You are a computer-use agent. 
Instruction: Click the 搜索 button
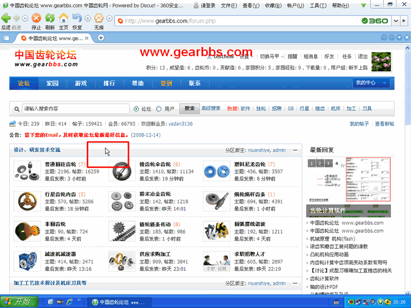(189, 108)
